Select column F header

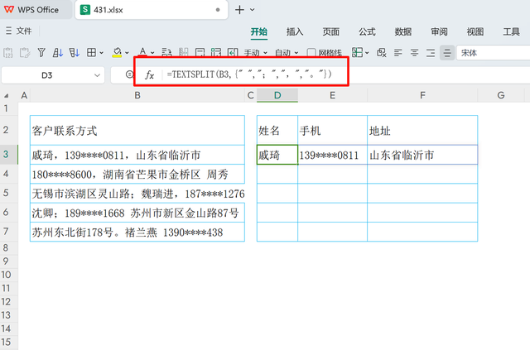point(422,95)
